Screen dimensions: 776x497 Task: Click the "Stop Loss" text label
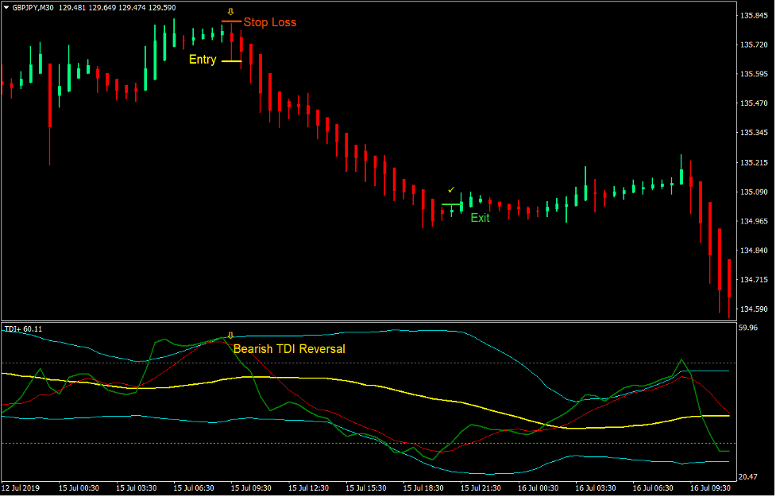point(269,22)
